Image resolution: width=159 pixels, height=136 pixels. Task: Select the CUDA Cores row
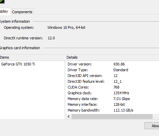tap(112, 87)
